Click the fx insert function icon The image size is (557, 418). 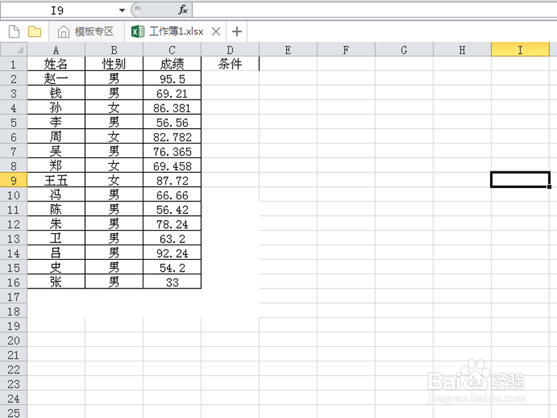182,10
